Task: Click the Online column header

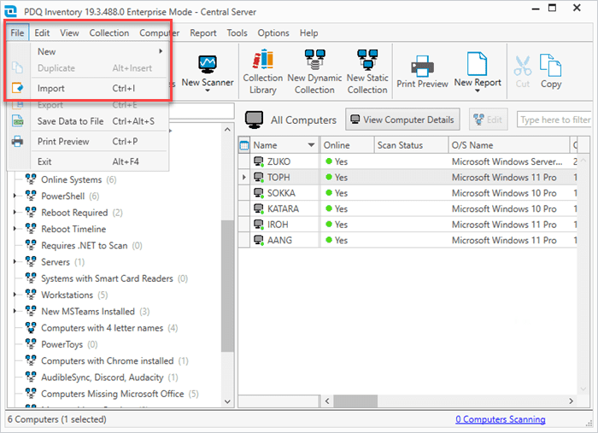Action: pos(347,145)
